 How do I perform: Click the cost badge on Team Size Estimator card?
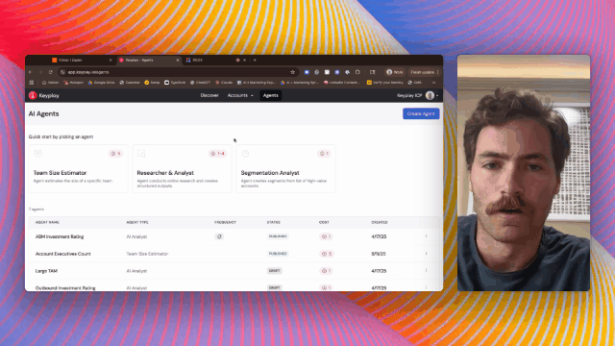[x=115, y=154]
